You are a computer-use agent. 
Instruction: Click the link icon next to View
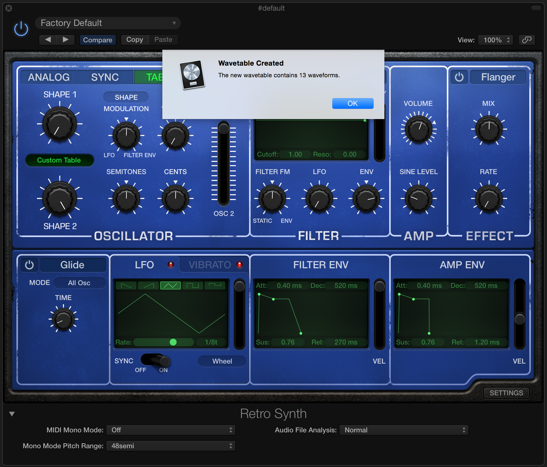point(526,40)
